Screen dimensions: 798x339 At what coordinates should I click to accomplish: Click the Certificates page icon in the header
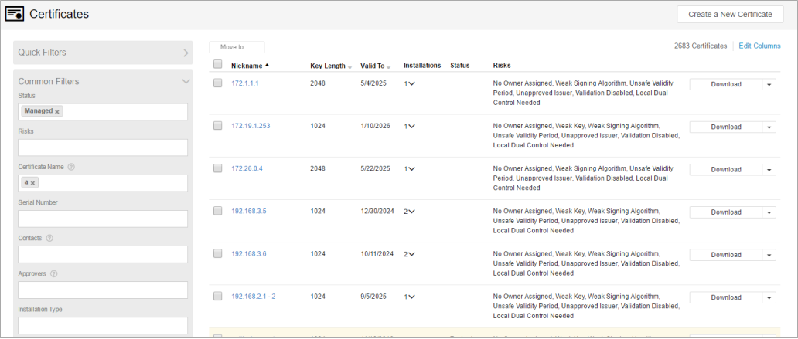coord(14,14)
